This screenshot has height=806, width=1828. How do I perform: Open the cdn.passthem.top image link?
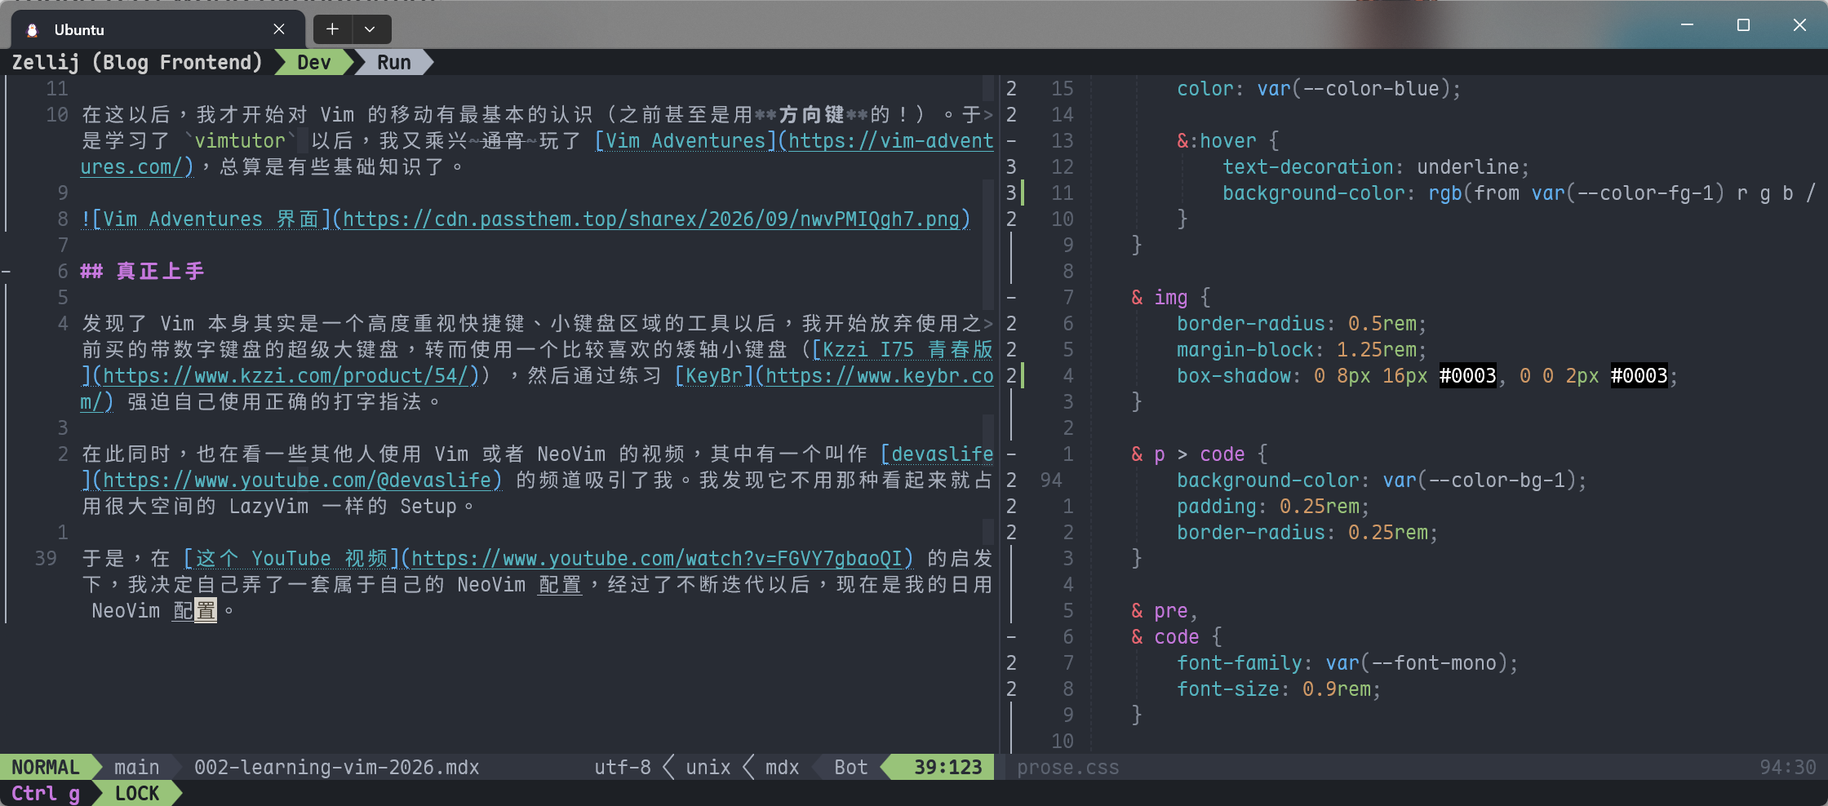pyautogui.click(x=651, y=219)
